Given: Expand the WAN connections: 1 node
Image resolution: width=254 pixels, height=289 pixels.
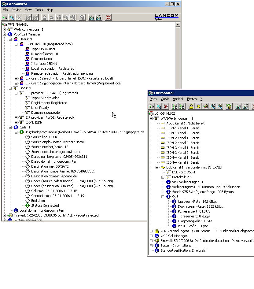Looking at the screenshot, I should [x=5, y=29].
